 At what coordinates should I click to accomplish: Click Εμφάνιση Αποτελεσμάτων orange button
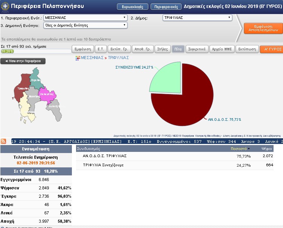point(263,28)
